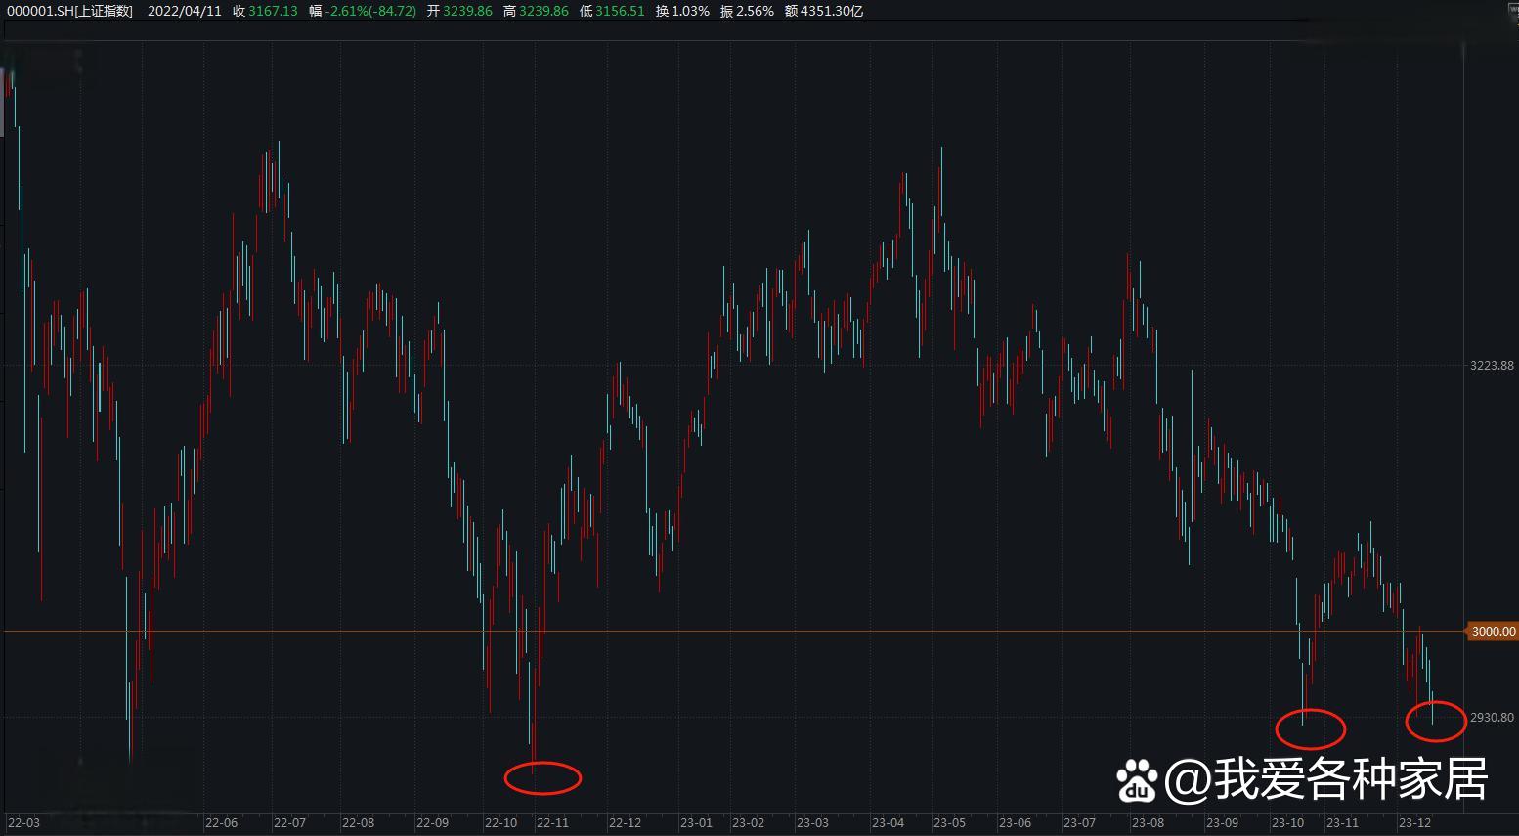Click the 000001.SH index name label
This screenshot has height=836, width=1519.
pyautogui.click(x=69, y=11)
